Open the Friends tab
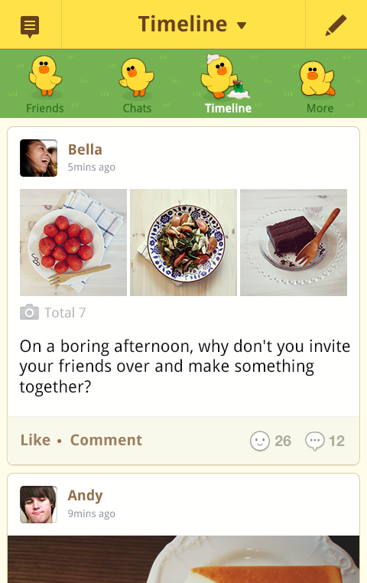Screen dimensions: 367x583 coord(45,84)
